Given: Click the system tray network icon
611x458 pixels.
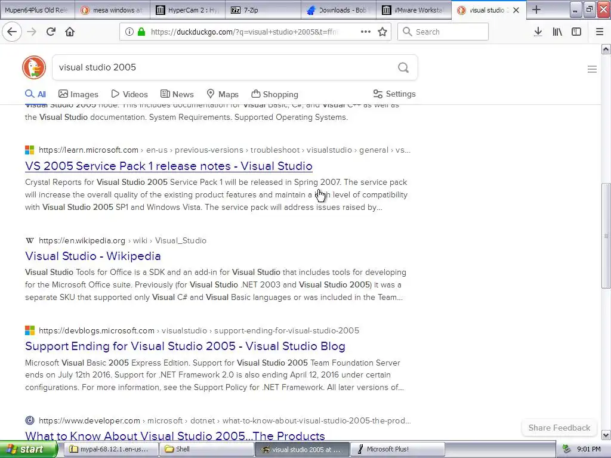Looking at the screenshot, I should click(567, 449).
